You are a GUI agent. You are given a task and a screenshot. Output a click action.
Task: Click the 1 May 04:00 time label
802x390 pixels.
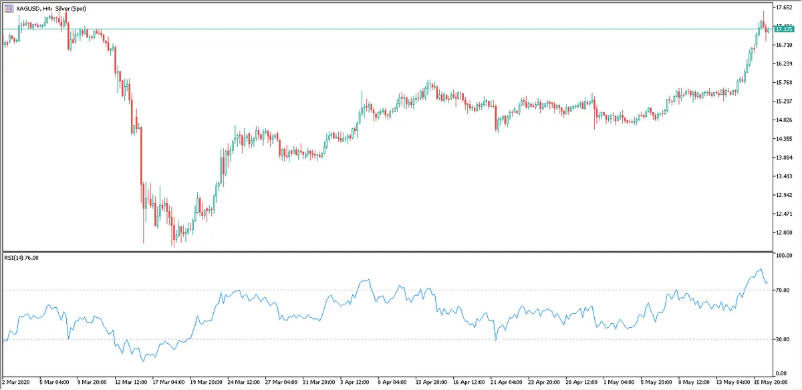click(617, 382)
